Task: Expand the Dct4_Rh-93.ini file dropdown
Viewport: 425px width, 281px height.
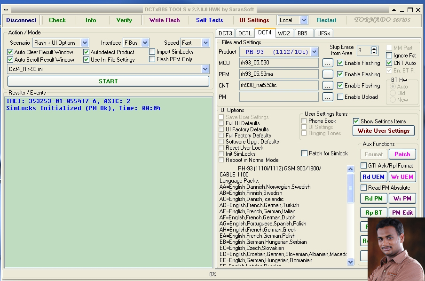Action: (x=205, y=69)
